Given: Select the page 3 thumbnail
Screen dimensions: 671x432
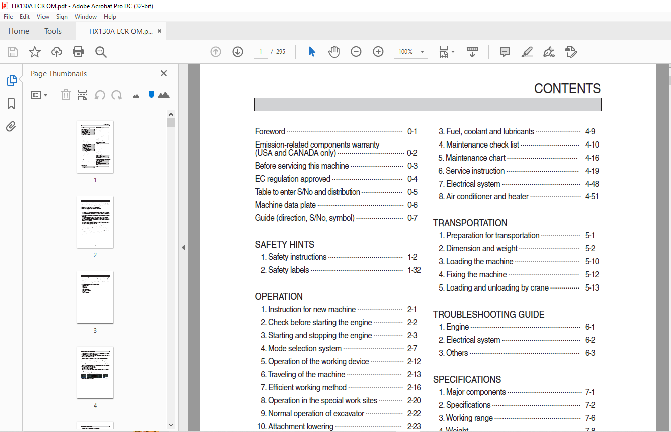Looking at the screenshot, I should [x=95, y=297].
